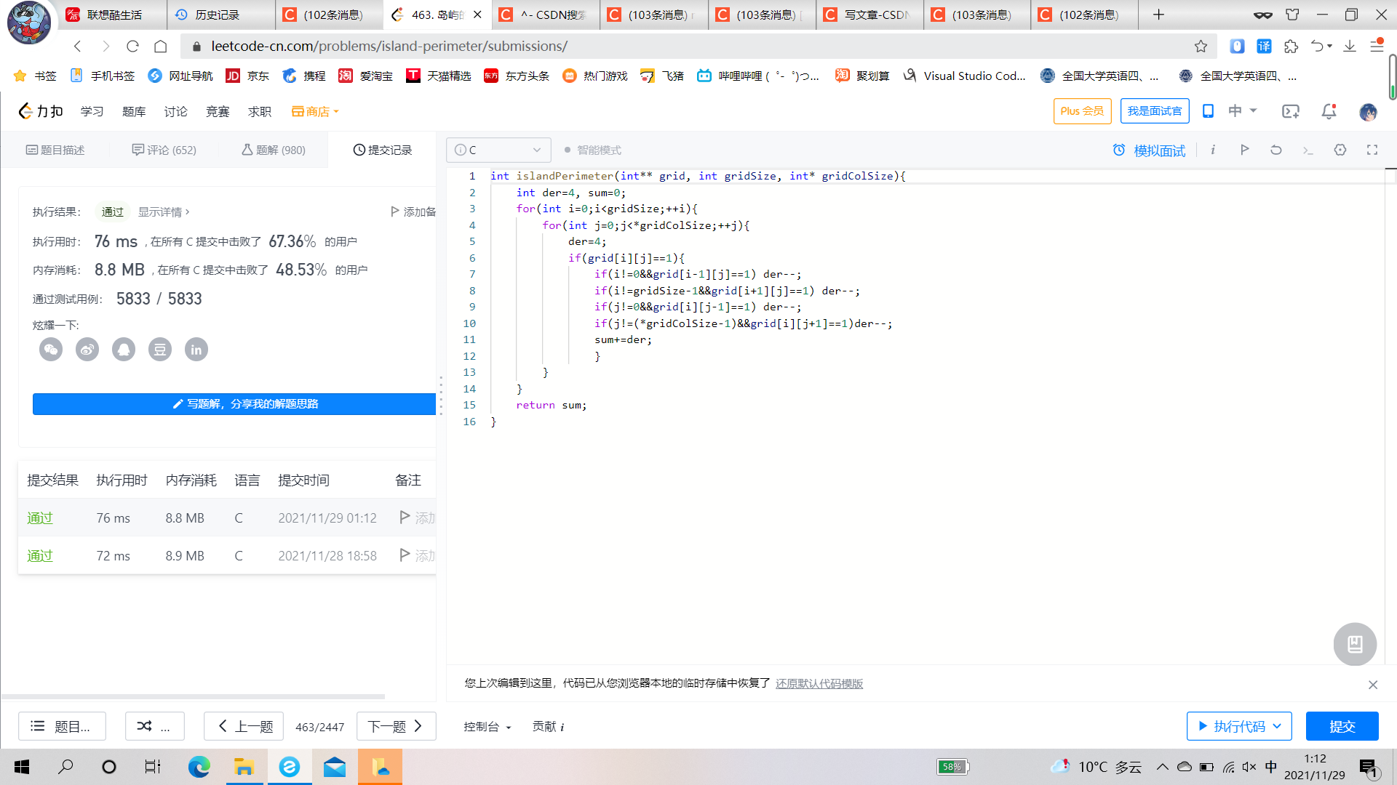Screen dimensions: 1397x785
Task: Expand the 执行代码 run options arrow
Action: [x=1278, y=726]
